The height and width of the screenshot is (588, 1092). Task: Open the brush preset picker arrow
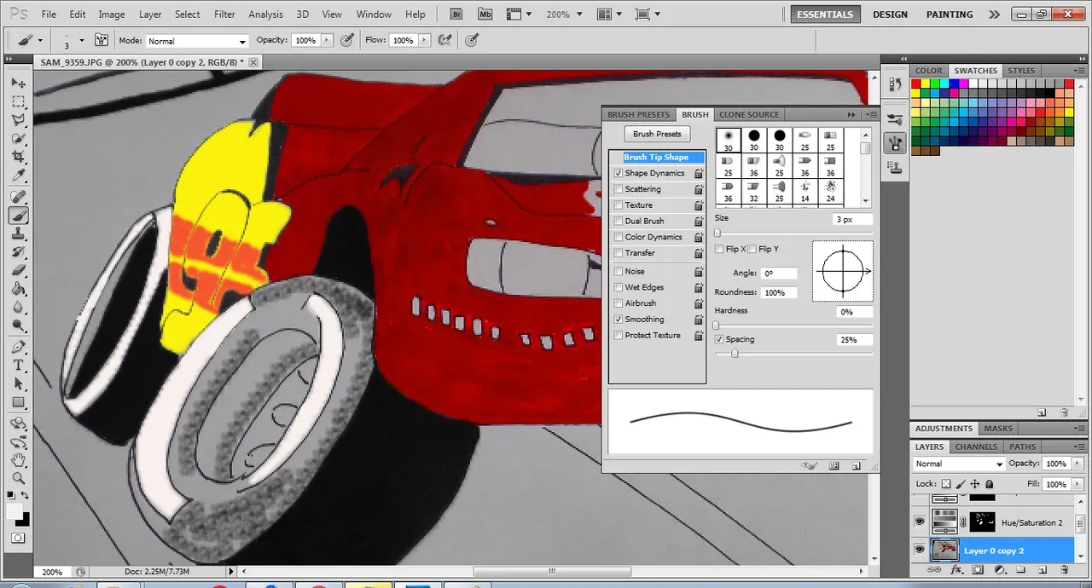click(82, 40)
